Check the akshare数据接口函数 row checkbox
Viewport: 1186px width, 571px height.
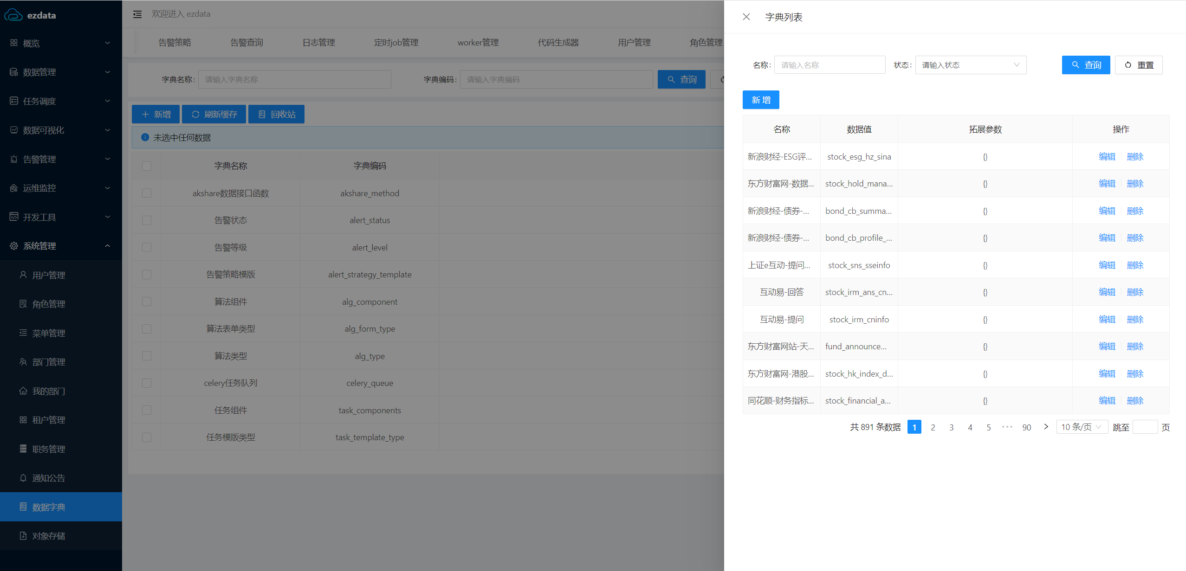coord(147,193)
